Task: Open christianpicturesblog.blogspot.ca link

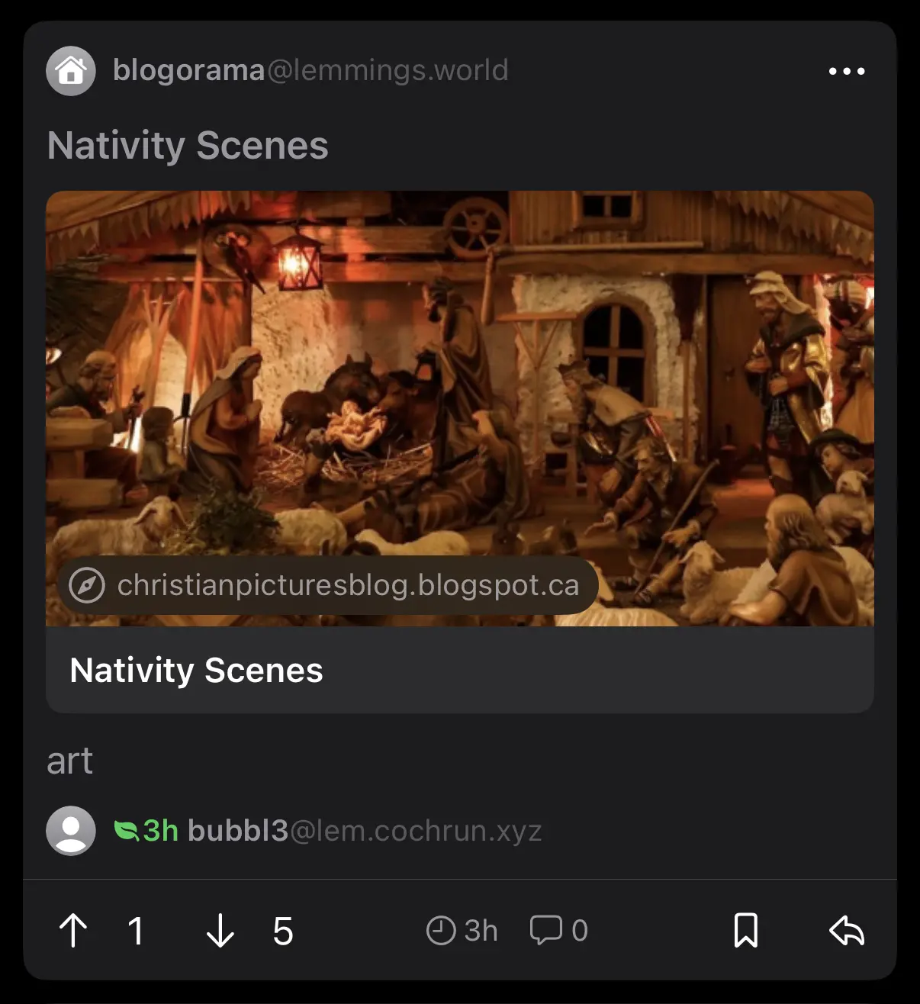Action: pos(348,585)
